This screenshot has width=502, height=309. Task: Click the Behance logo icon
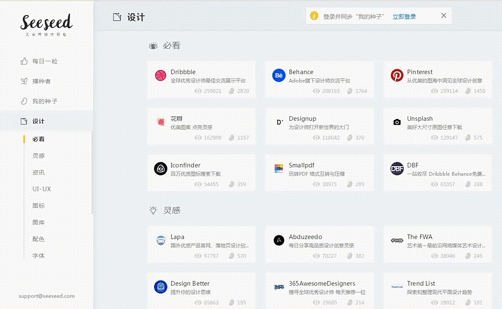[x=279, y=75]
